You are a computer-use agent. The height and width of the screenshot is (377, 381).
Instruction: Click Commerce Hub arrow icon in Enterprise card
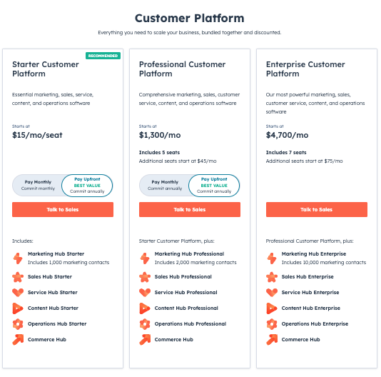click(x=272, y=340)
